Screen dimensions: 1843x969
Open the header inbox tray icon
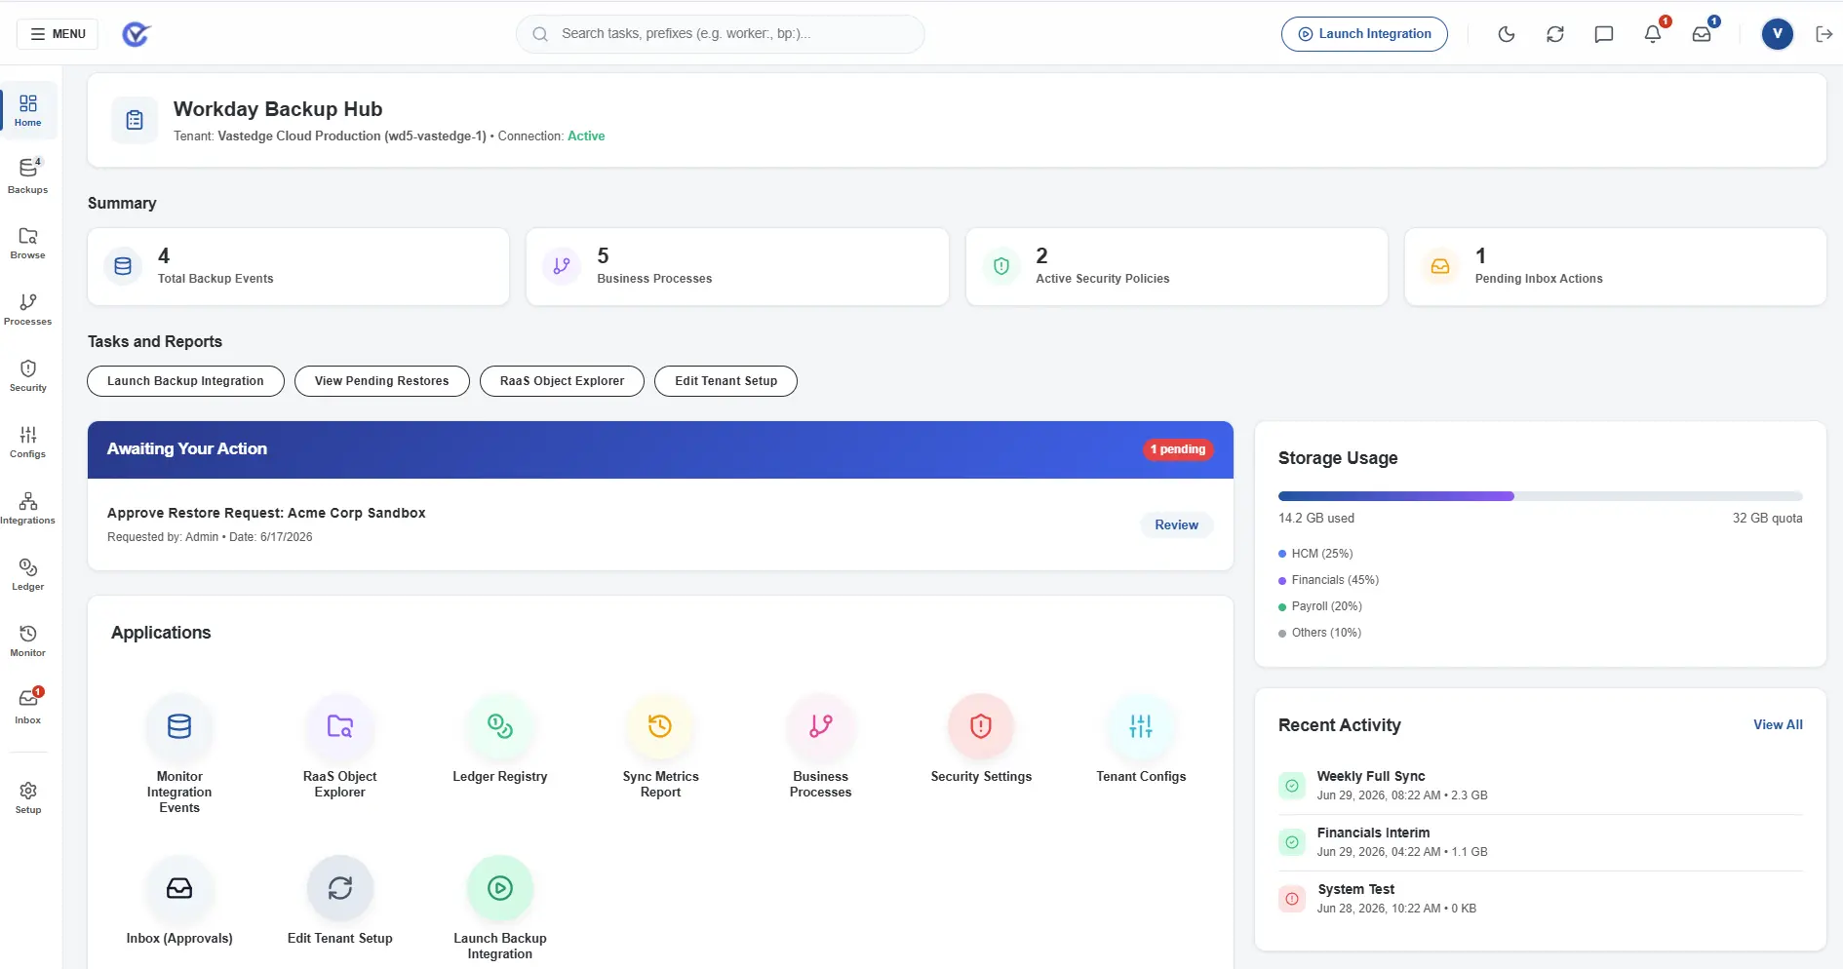pos(1702,34)
